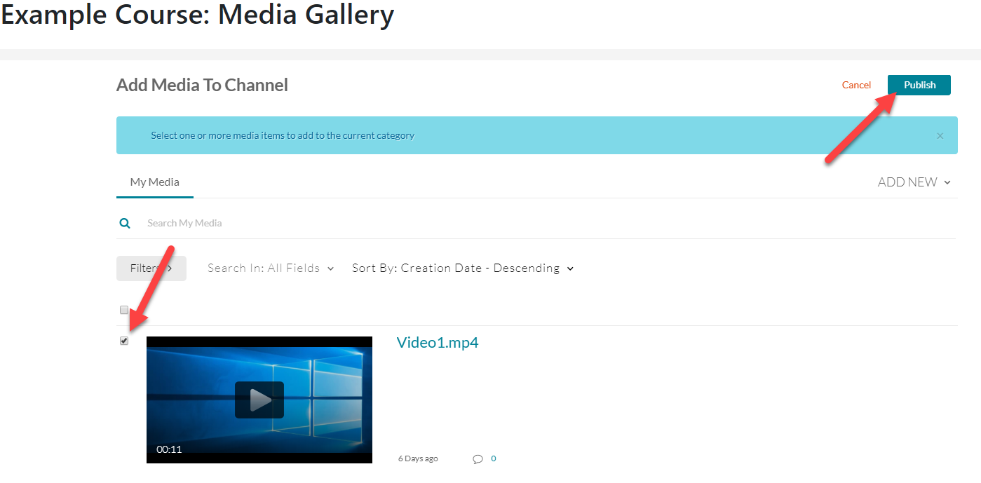
Task: Open comments icon for Video1.mp4
Action: tap(478, 459)
